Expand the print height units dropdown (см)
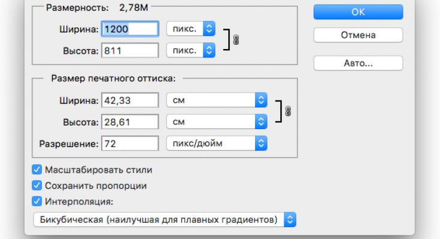440x239 pixels. point(216,121)
